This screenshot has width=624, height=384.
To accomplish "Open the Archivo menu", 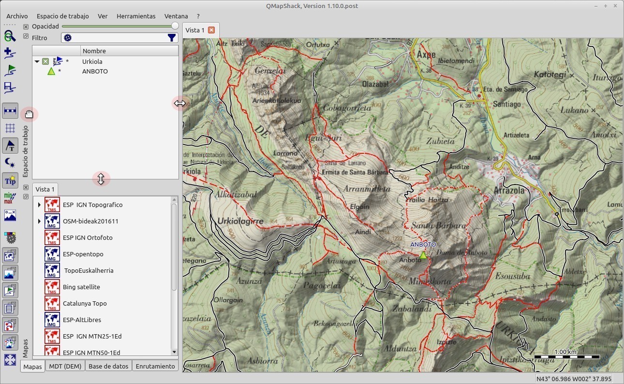I will pyautogui.click(x=17, y=16).
